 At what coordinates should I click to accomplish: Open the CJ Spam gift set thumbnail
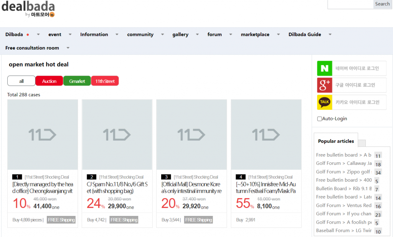click(117, 135)
